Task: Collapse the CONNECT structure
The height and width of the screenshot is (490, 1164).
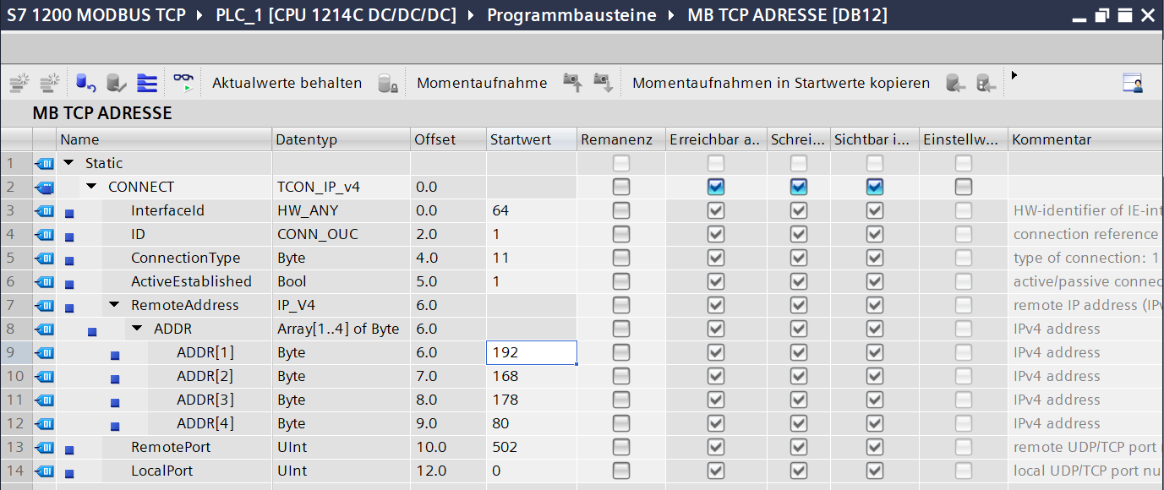Action: (91, 187)
